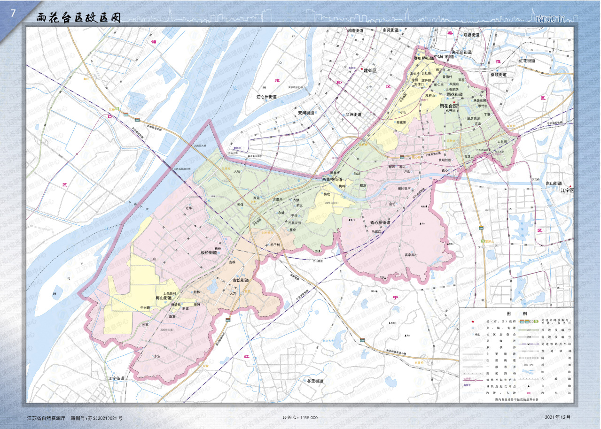Click the red star at 雨花台区 government

tap(454, 102)
